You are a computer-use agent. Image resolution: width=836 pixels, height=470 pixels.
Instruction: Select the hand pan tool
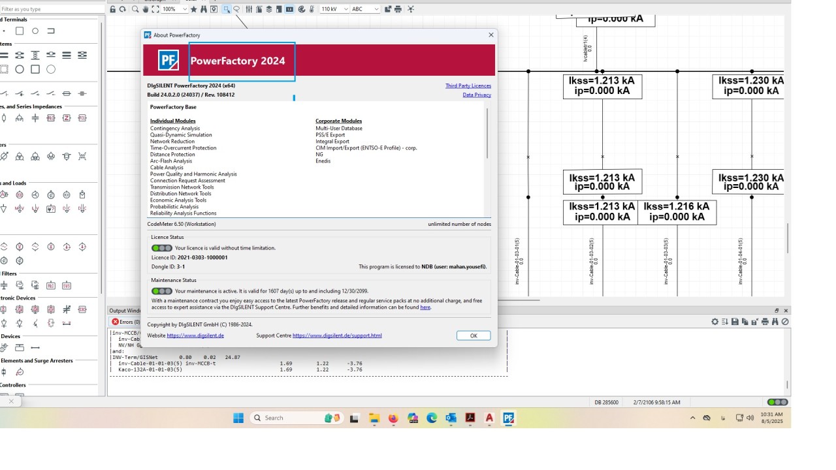(x=147, y=9)
